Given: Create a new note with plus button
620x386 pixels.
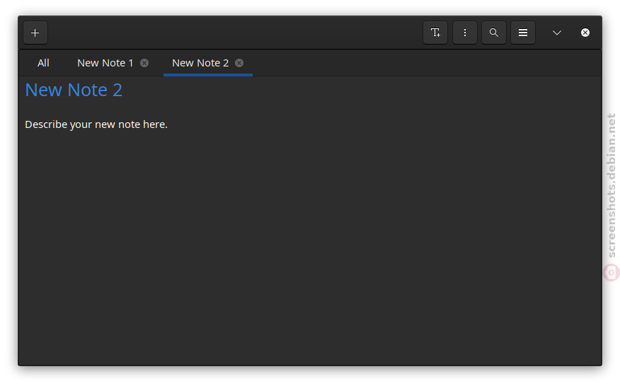Looking at the screenshot, I should click(x=35, y=33).
